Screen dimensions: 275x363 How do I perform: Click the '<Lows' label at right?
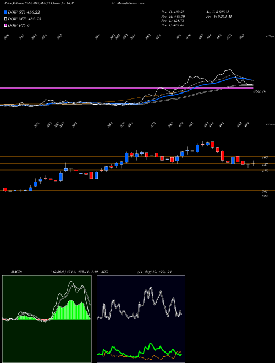pyautogui.click(x=270, y=124)
